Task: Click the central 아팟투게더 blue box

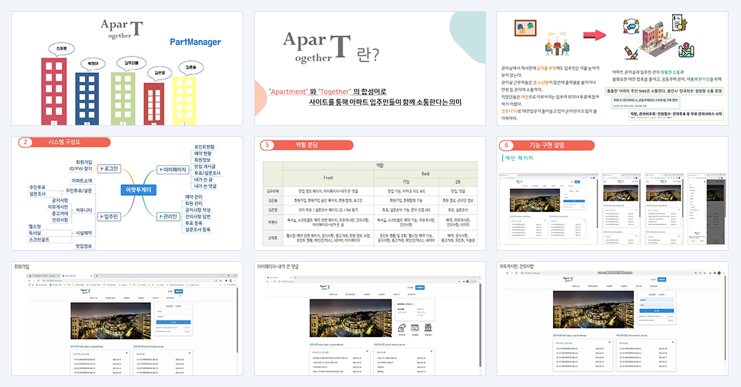Action: [138, 190]
